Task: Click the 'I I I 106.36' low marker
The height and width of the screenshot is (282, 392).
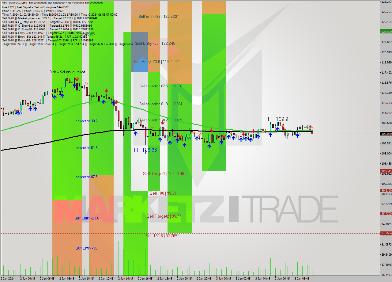Action: [x=145, y=150]
